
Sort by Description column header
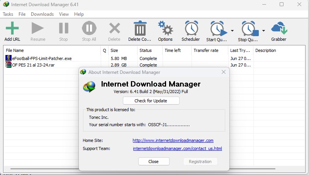(279, 50)
